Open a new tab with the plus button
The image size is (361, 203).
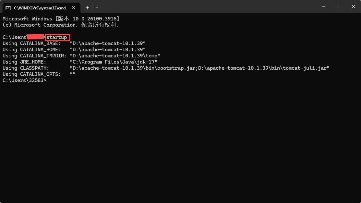(88, 7)
